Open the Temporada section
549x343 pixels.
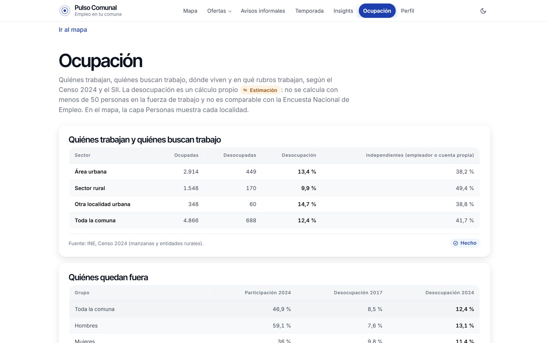pos(309,11)
